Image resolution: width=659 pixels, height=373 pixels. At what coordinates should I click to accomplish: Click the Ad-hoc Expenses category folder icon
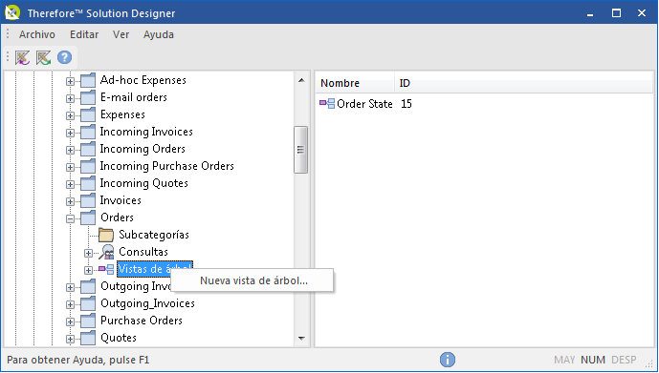tap(88, 80)
